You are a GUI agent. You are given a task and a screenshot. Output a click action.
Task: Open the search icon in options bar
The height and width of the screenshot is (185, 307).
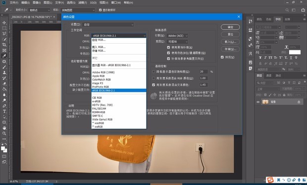[x=287, y=10]
